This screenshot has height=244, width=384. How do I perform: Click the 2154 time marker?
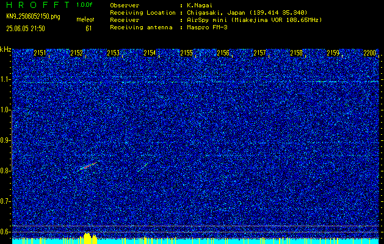150,53
